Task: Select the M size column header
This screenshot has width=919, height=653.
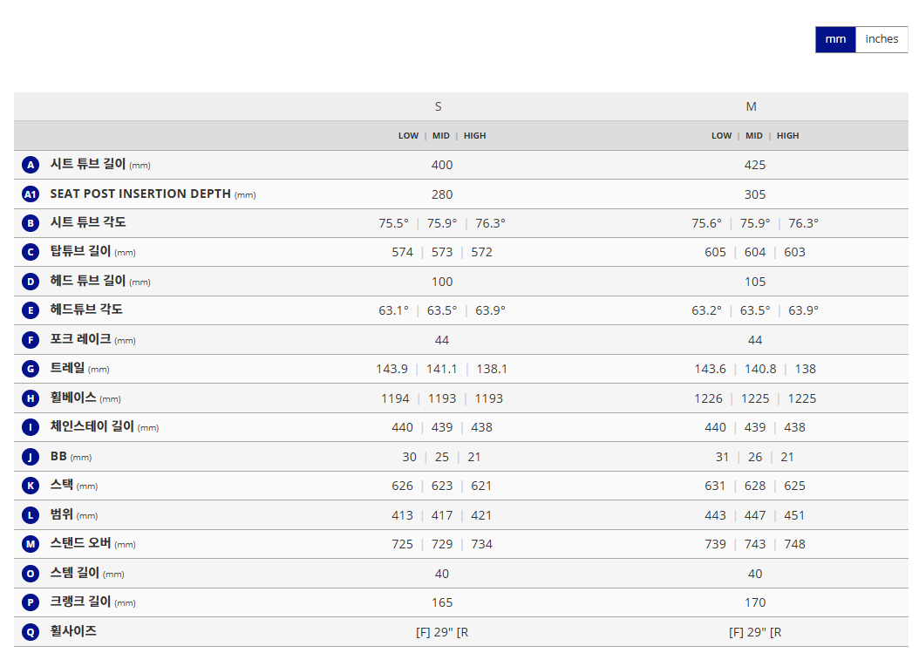Action: point(751,106)
